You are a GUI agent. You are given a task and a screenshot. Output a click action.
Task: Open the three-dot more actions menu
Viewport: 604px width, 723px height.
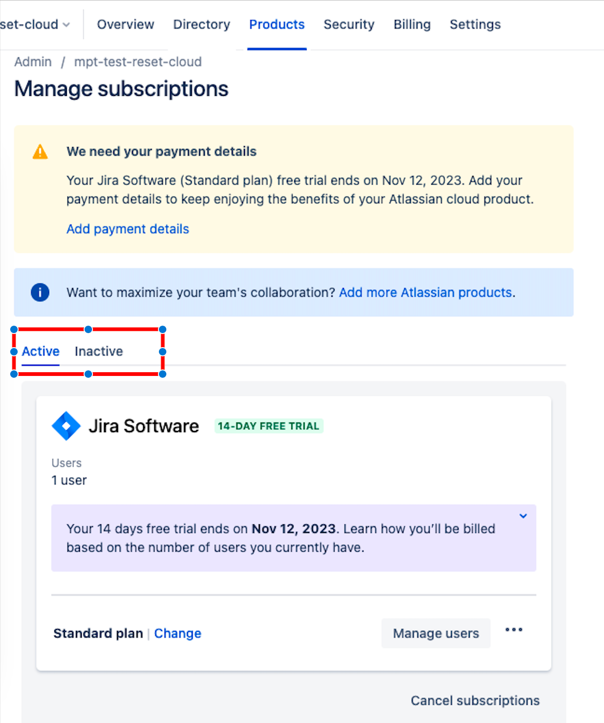tap(514, 630)
